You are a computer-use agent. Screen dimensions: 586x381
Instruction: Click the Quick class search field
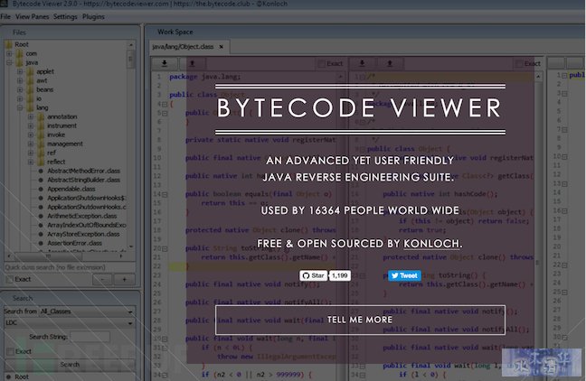click(x=70, y=267)
